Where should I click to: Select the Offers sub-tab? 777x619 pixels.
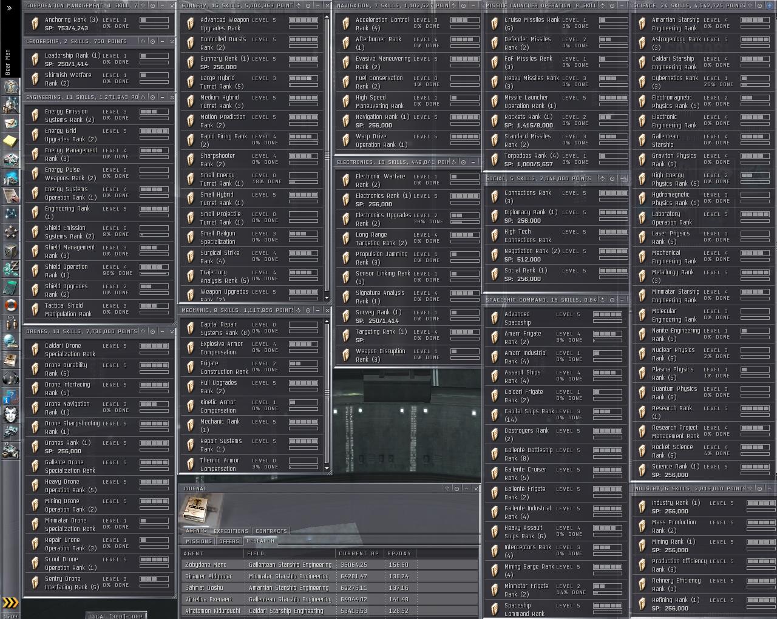tap(229, 541)
